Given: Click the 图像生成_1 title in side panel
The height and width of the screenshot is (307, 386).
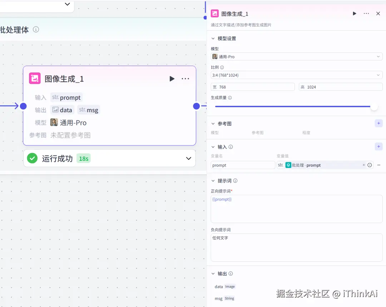Looking at the screenshot, I should [x=234, y=14].
